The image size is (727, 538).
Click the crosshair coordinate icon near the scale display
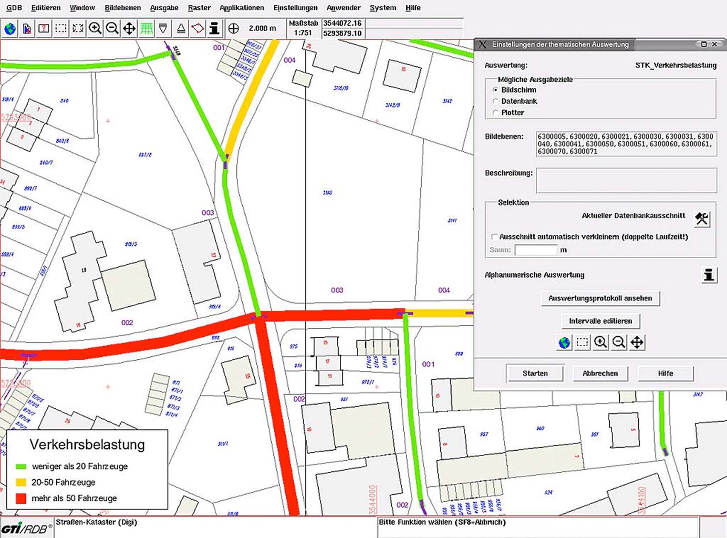coord(234,28)
